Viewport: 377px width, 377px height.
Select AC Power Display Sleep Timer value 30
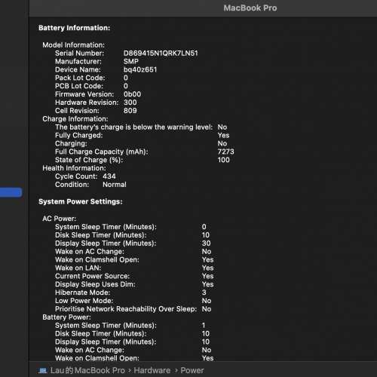(x=206, y=244)
